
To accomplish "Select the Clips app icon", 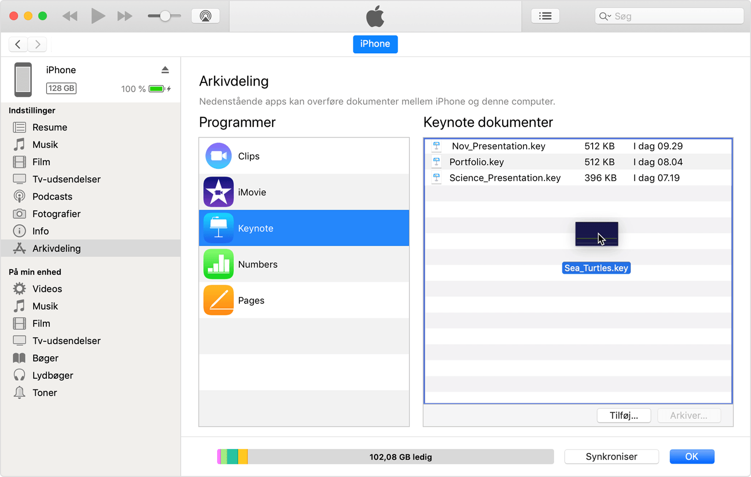I will [219, 155].
